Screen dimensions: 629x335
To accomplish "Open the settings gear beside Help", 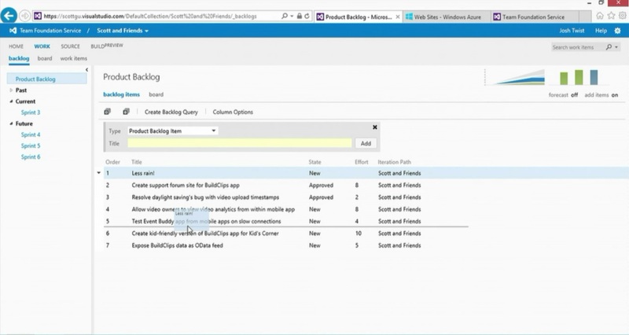I will [617, 31].
